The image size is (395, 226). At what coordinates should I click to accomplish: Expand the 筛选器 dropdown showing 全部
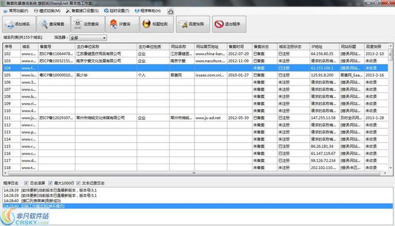click(88, 38)
